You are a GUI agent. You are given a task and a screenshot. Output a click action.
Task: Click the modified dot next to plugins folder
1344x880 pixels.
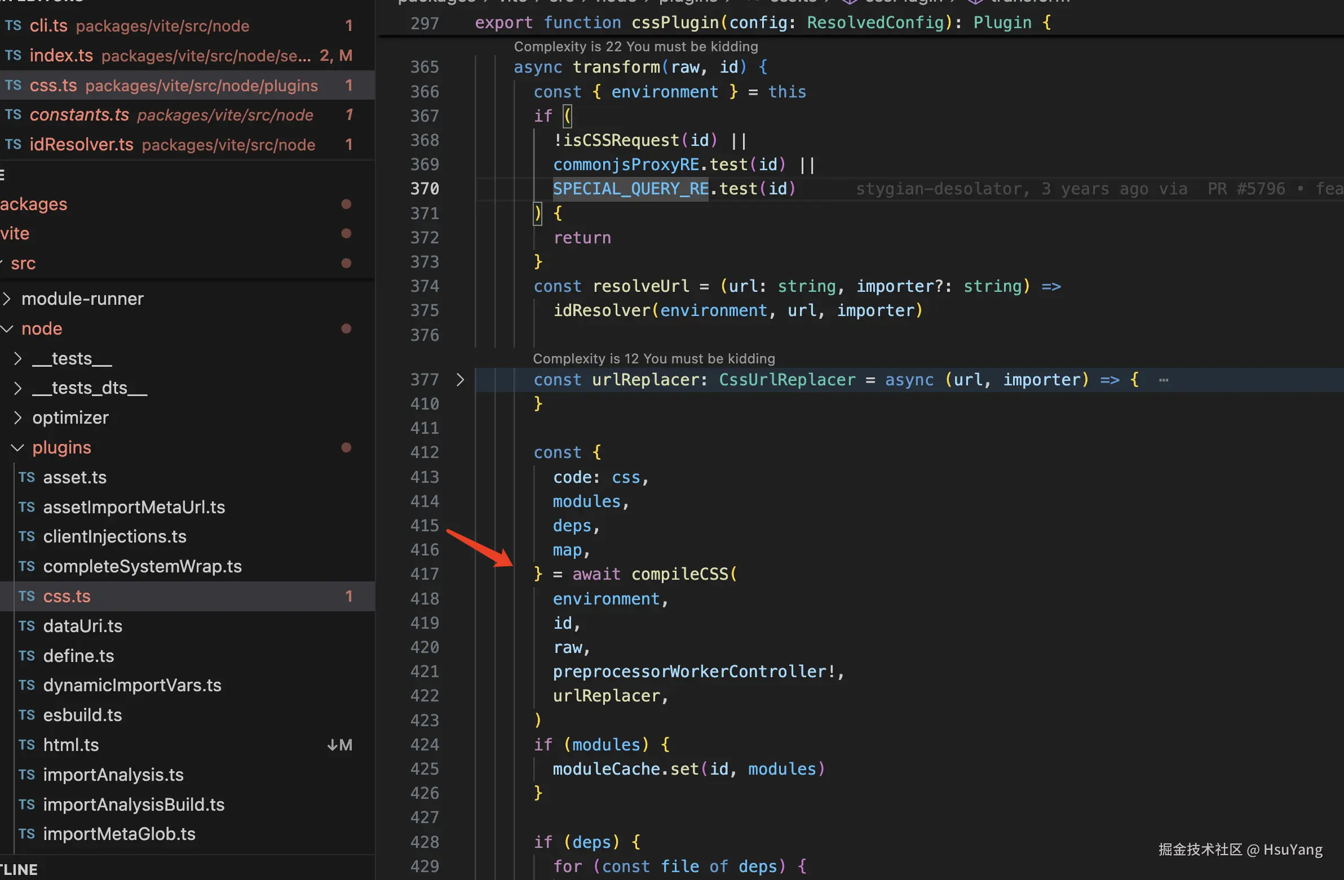pyautogui.click(x=346, y=448)
